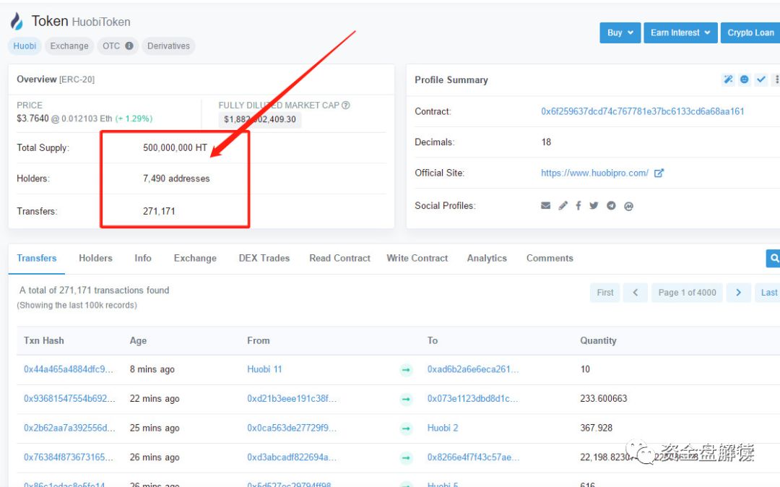Click the Crypto Loan button
780x487 pixels.
[x=750, y=33]
